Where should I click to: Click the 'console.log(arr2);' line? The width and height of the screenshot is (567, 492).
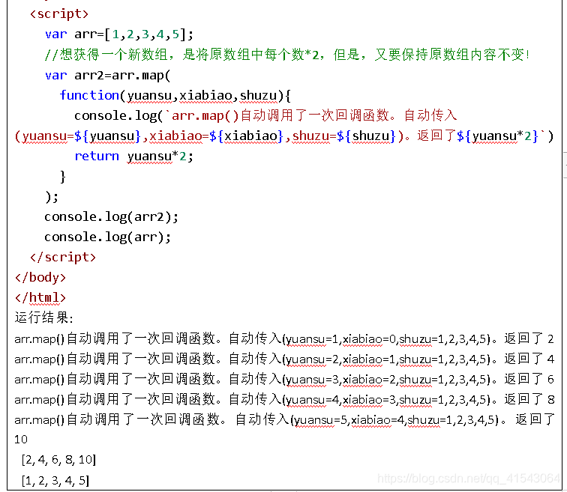(x=111, y=217)
